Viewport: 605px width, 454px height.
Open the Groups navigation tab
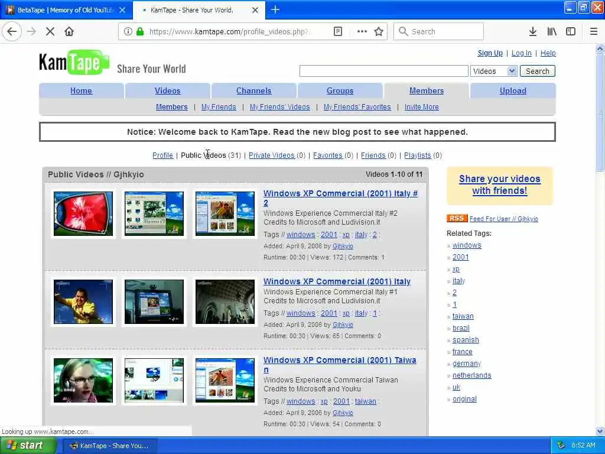point(340,90)
